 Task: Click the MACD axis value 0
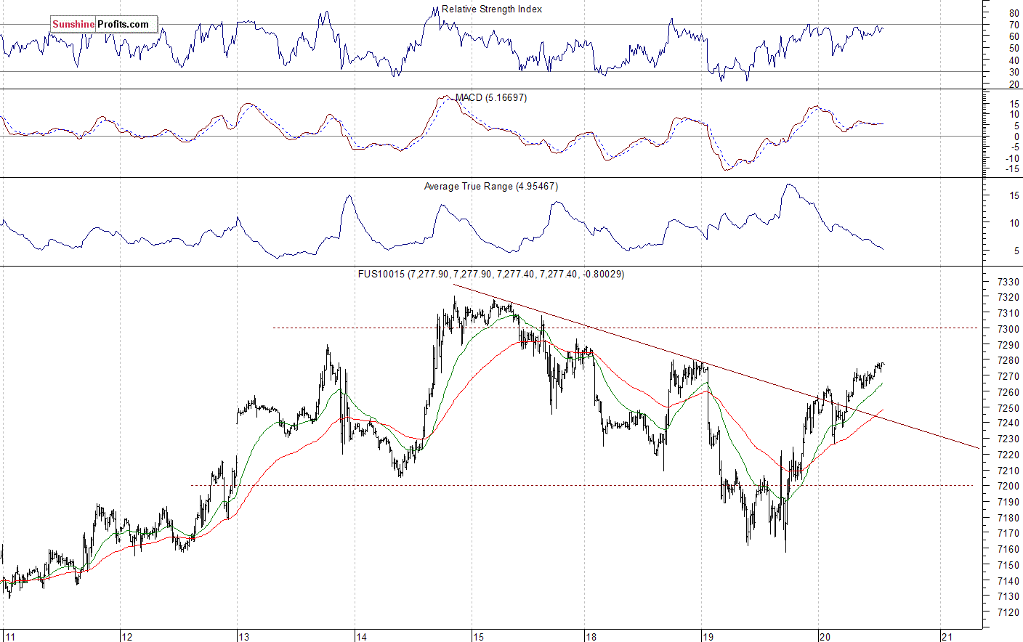(1016, 137)
